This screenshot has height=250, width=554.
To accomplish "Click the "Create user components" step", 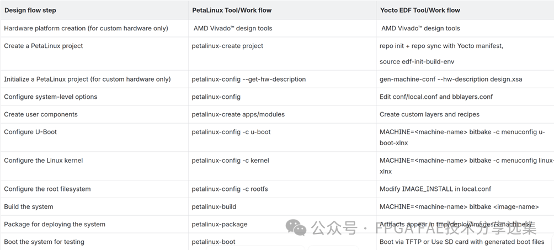I will 41,114.
